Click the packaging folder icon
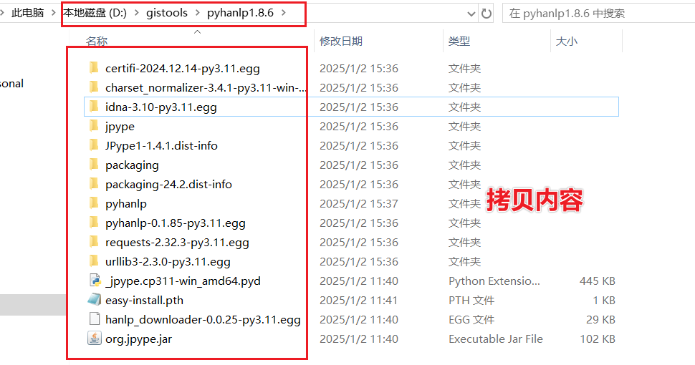The width and height of the screenshot is (695, 365). coord(94,165)
